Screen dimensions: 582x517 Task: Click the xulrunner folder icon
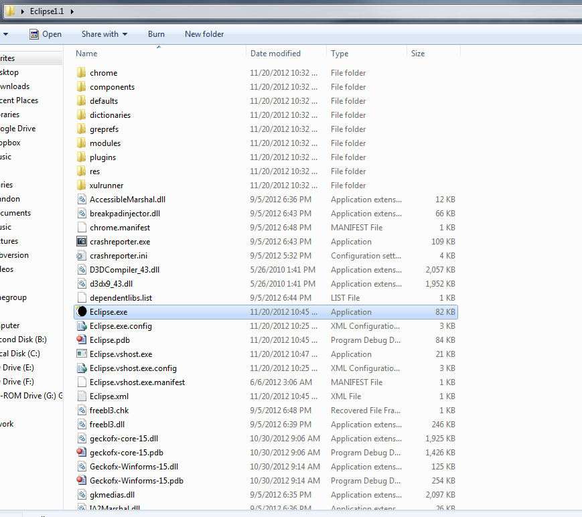(x=82, y=186)
